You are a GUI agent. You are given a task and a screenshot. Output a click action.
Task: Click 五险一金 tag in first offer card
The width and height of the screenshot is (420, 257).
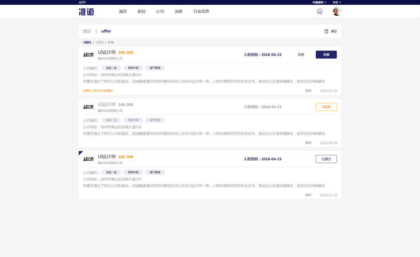click(111, 68)
